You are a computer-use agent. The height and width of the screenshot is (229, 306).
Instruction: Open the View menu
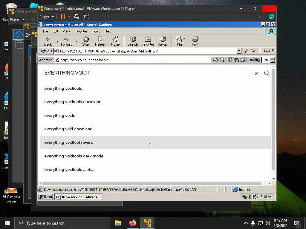66,31
